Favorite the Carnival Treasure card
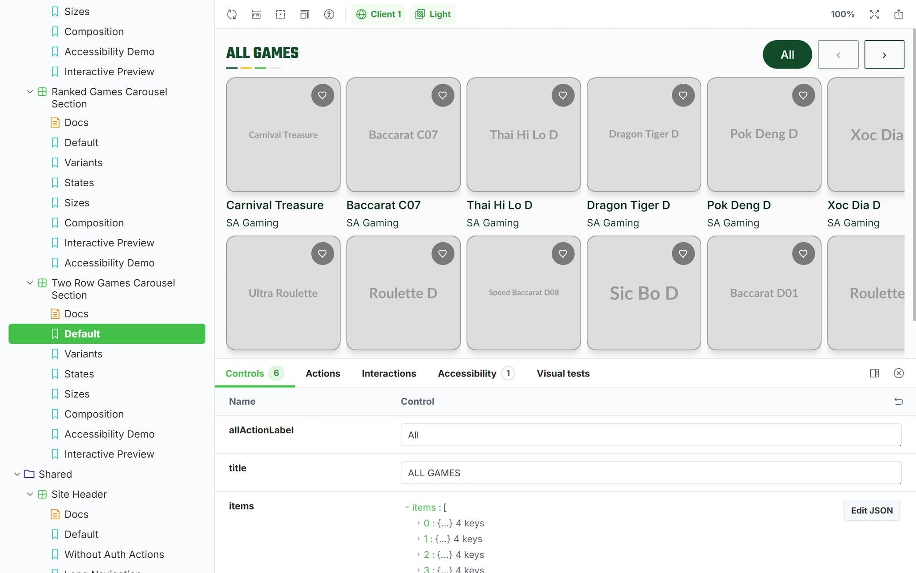This screenshot has height=573, width=916. pyautogui.click(x=322, y=95)
